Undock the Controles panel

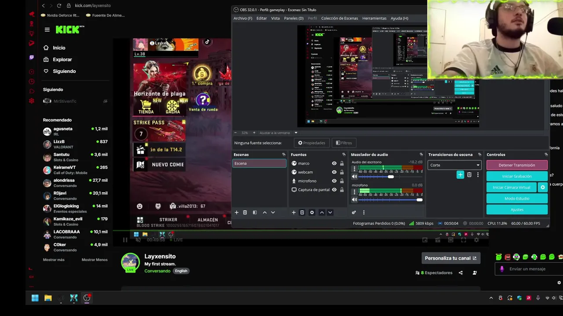pos(546,154)
